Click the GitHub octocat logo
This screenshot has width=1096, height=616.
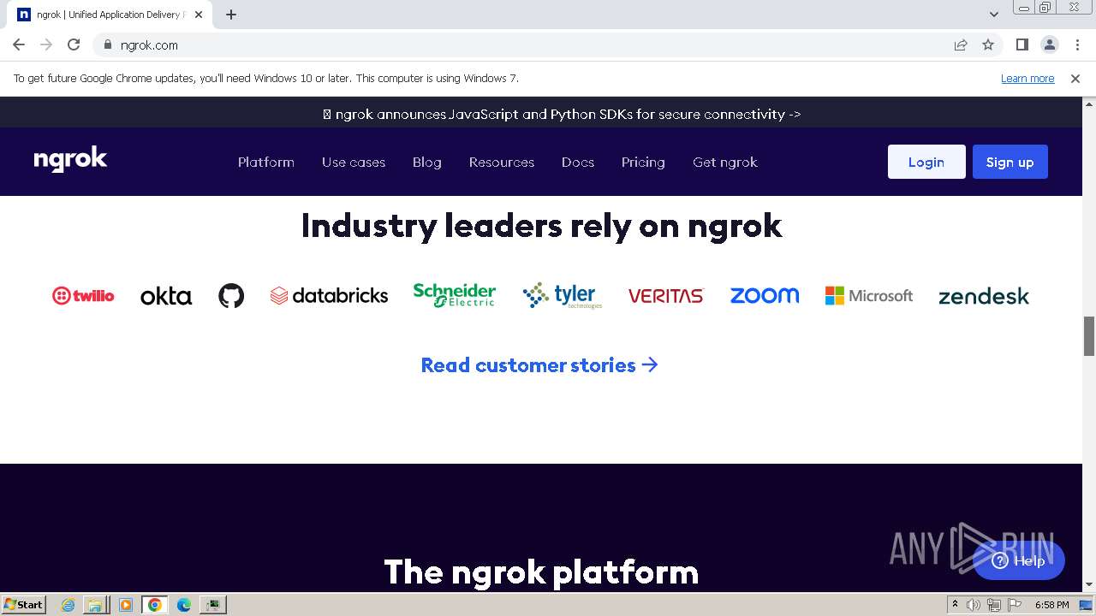(x=231, y=296)
